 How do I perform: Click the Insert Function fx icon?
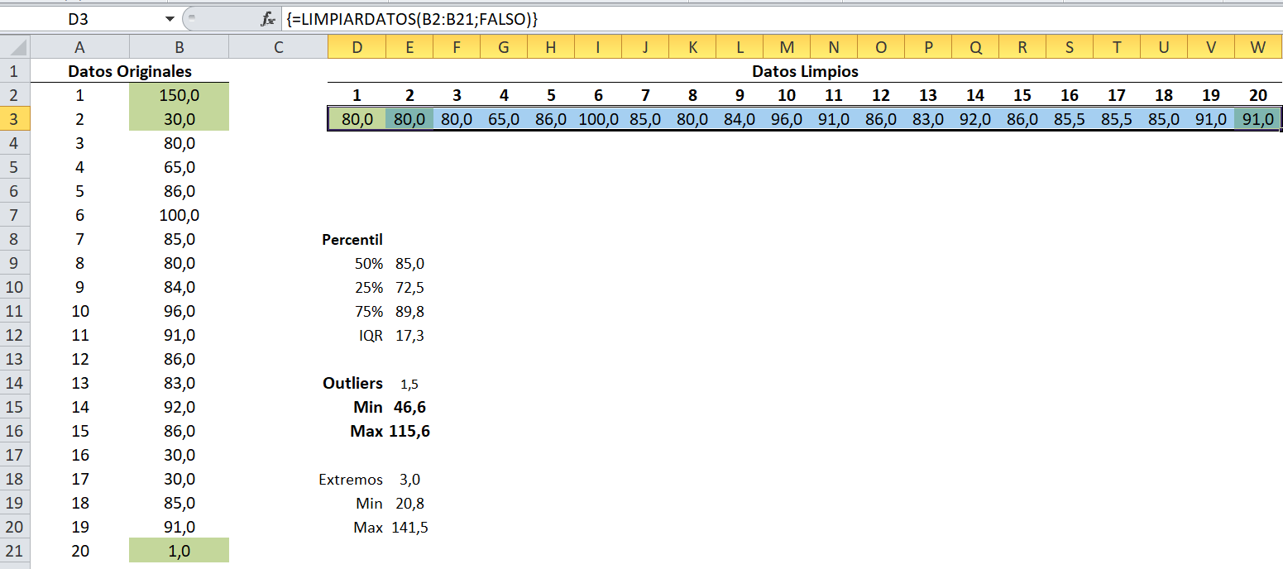[x=267, y=18]
